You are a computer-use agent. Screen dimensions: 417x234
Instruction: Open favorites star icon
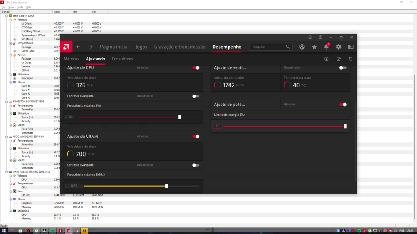(314, 47)
